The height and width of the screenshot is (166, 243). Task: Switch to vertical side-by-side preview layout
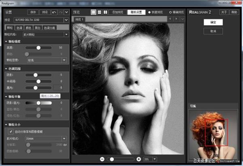point(105,12)
